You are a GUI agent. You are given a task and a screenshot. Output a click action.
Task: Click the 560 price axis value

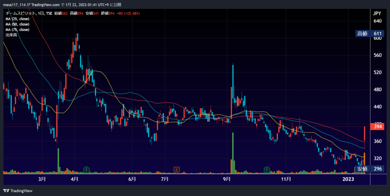pyautogui.click(x=377, y=55)
